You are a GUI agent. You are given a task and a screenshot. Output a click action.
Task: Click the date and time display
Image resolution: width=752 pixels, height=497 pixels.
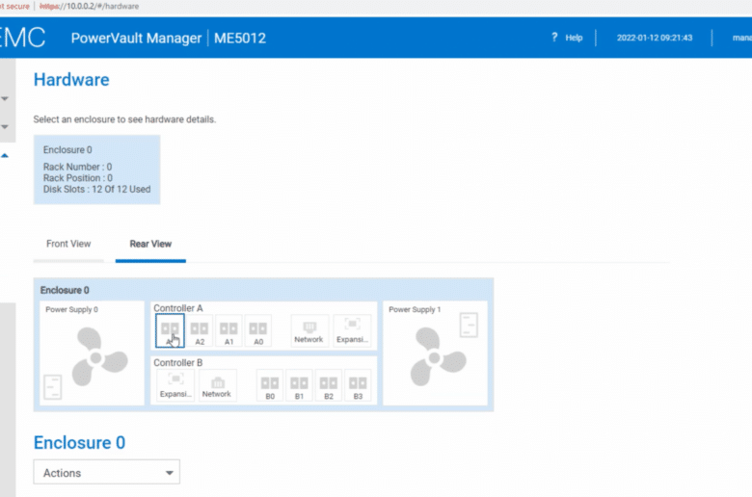[655, 38]
